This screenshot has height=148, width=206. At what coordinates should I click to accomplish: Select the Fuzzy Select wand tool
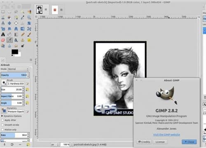(x=23, y=12)
